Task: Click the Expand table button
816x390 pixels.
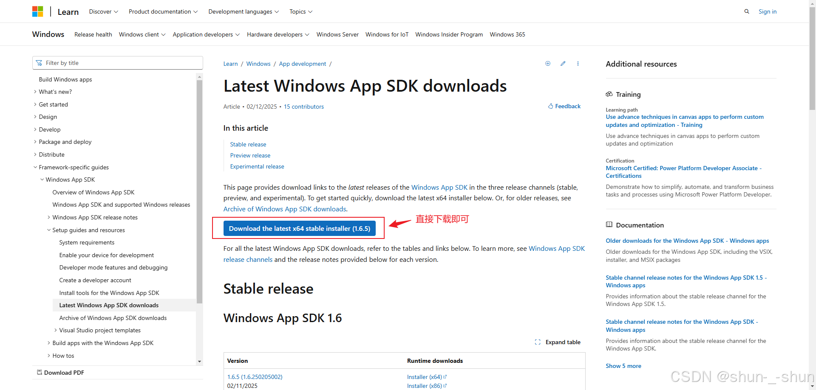Action: [x=558, y=342]
